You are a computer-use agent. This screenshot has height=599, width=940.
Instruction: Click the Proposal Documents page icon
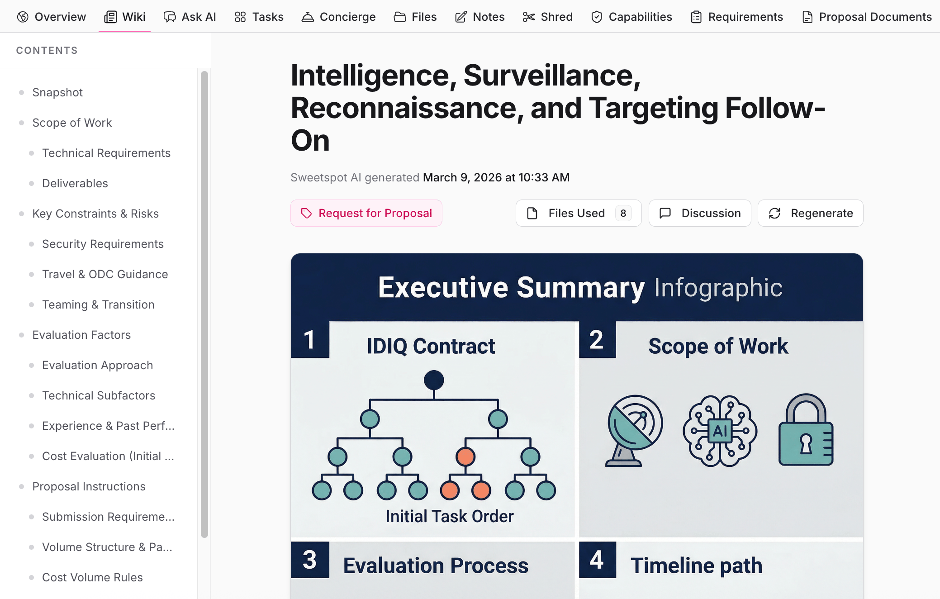point(807,17)
